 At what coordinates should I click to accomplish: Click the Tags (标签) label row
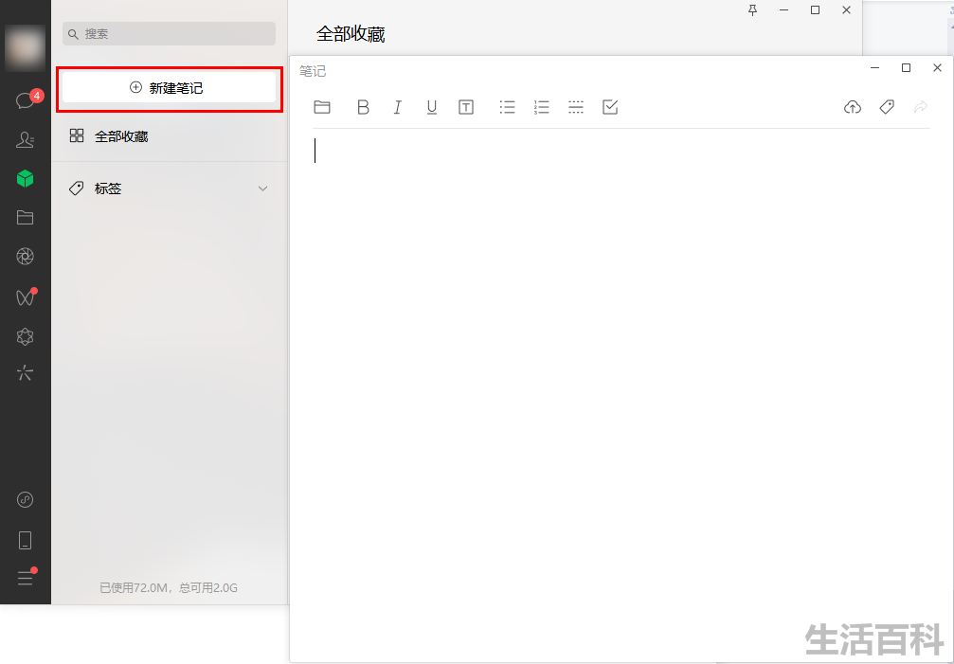(170, 188)
